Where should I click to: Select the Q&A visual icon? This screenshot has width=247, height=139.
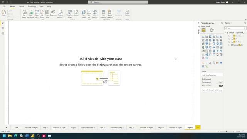(x=210, y=55)
